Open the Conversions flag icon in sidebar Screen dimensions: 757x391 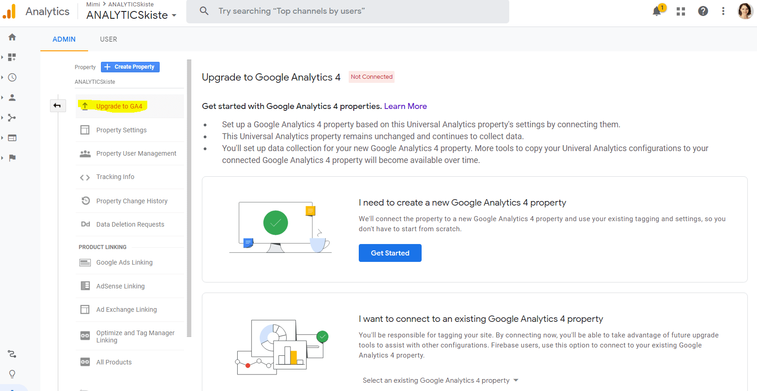point(12,158)
